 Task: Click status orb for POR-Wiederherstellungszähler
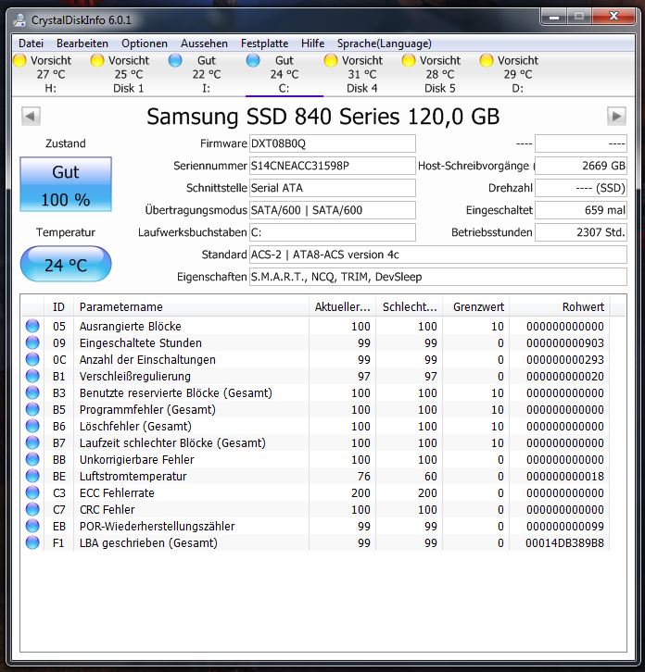click(x=32, y=527)
